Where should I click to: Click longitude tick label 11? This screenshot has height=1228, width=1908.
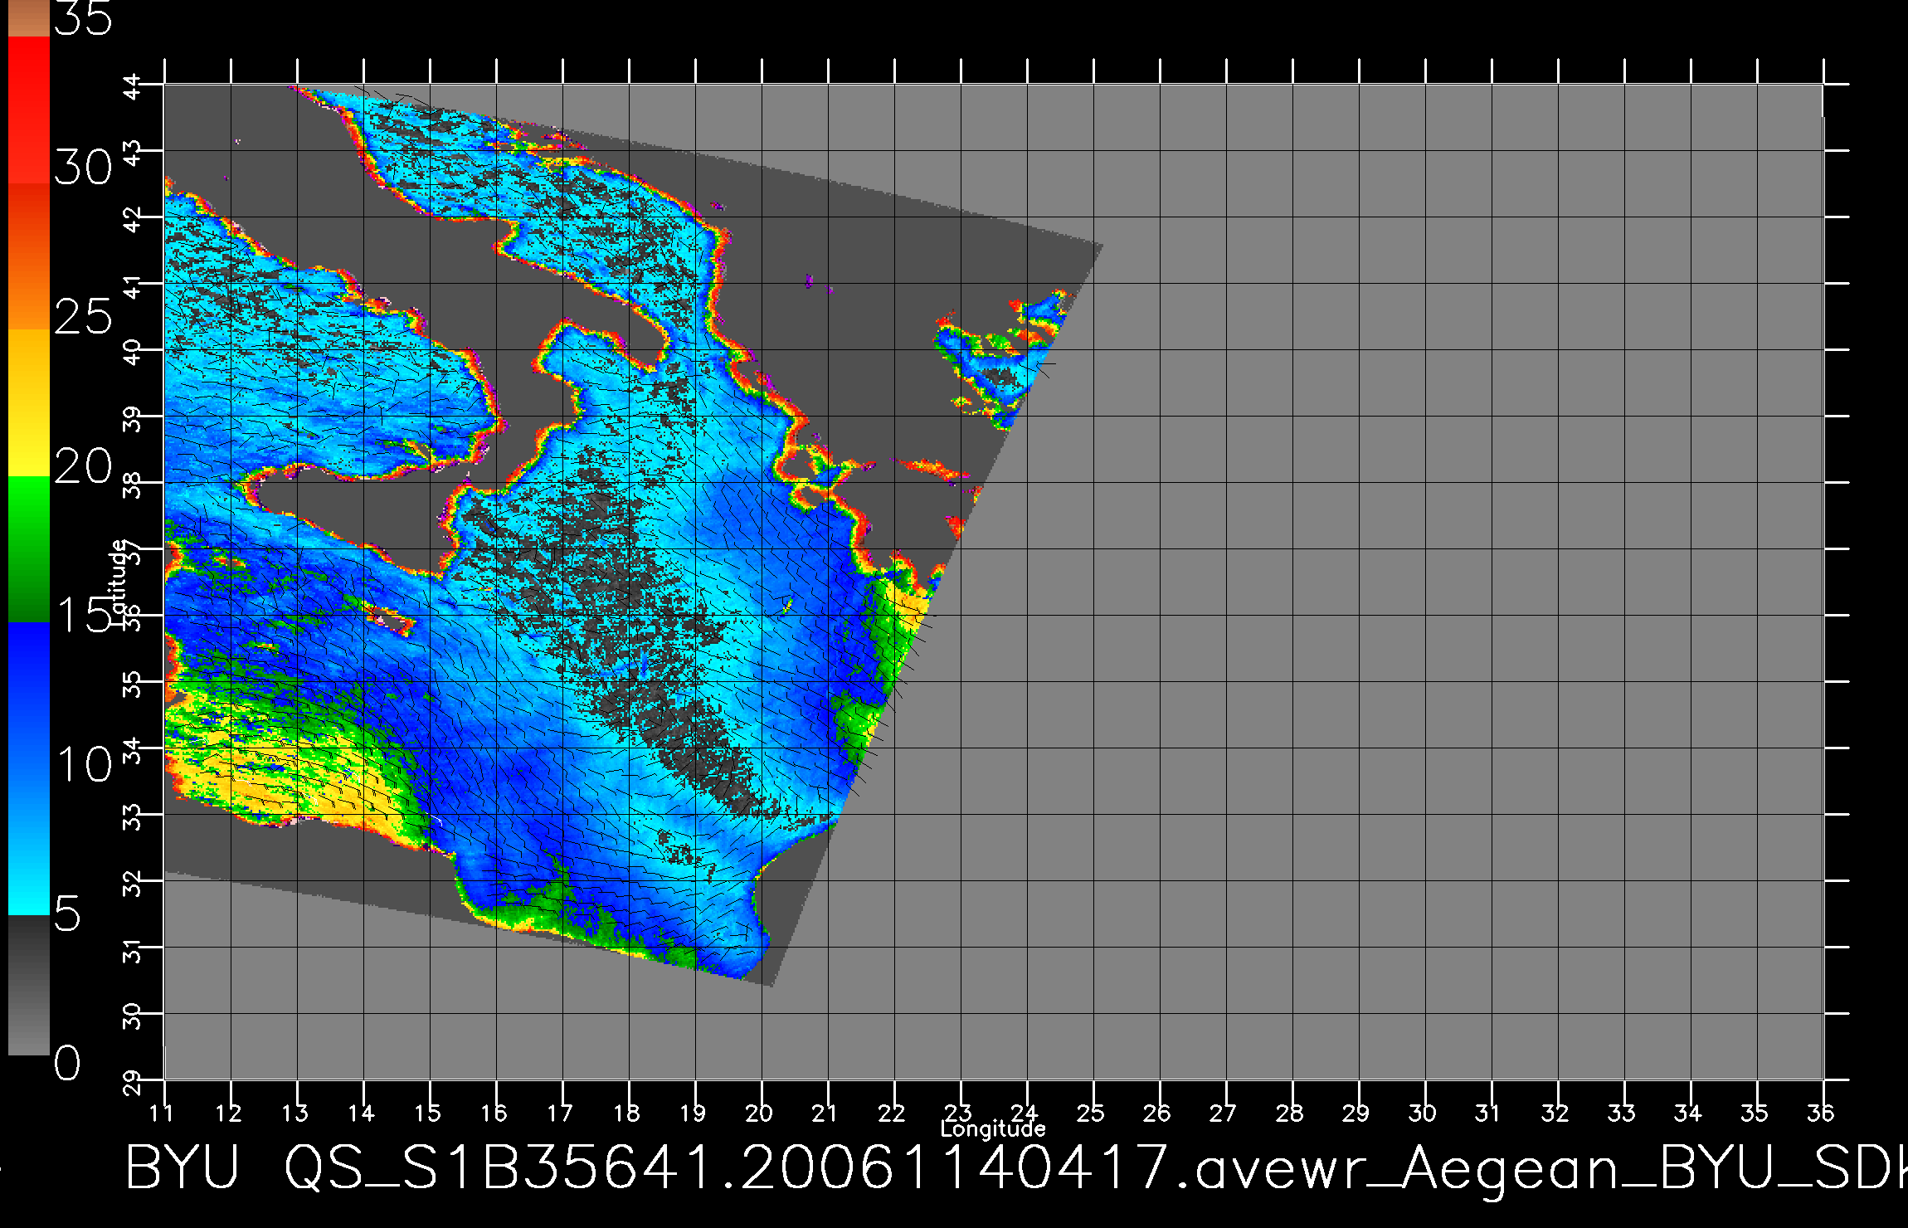[x=162, y=1113]
